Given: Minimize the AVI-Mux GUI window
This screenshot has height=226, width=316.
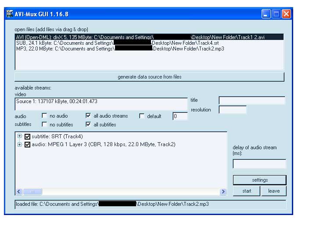Looking at the screenshot, I should pyautogui.click(x=266, y=14).
